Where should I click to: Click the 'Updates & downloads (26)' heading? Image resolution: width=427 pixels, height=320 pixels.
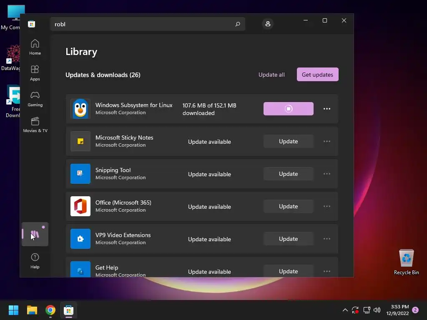click(103, 75)
